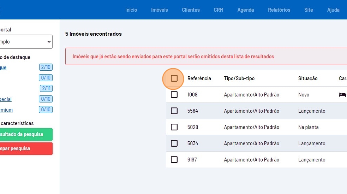
Task: Open the portal selection dropdown
Action: pyautogui.click(x=25, y=42)
